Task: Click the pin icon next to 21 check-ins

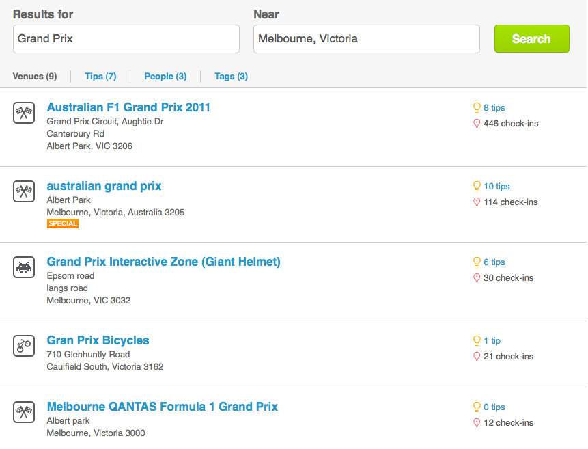Action: 477,357
